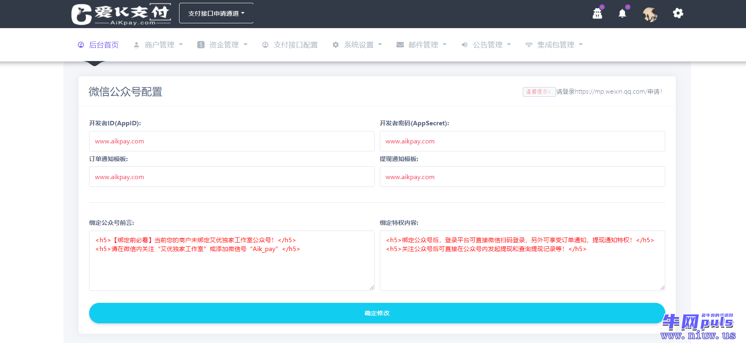
Task: Click the 绑定特权内容 label
Action: tap(399, 223)
